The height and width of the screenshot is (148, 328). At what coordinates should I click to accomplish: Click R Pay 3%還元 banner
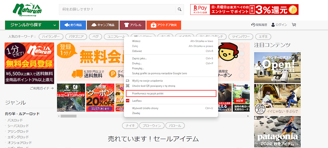pyautogui.click(x=244, y=9)
